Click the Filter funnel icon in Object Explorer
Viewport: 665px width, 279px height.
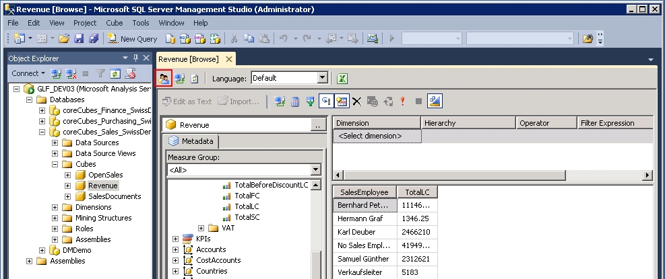click(x=100, y=74)
